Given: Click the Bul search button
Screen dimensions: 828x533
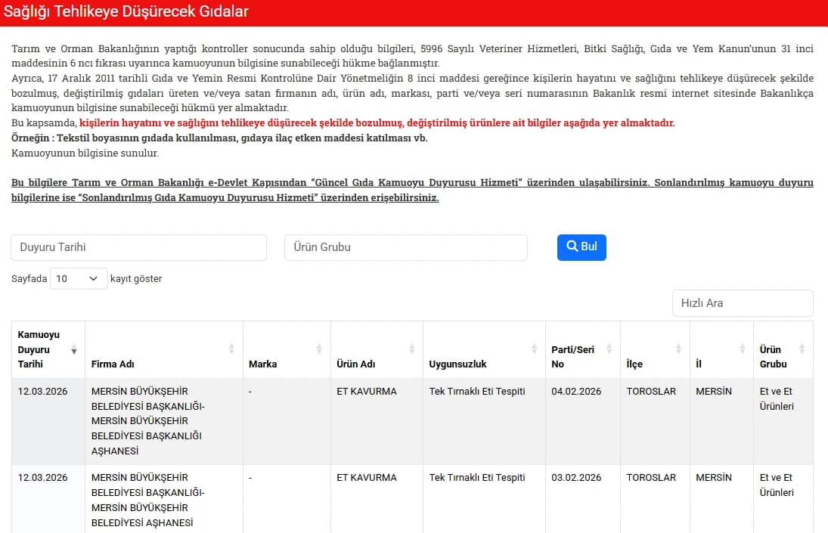Looking at the screenshot, I should (x=581, y=247).
